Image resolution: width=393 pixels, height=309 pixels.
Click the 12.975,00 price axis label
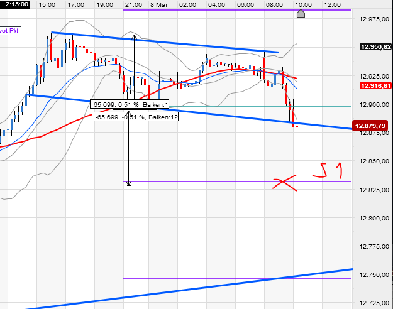click(374, 19)
